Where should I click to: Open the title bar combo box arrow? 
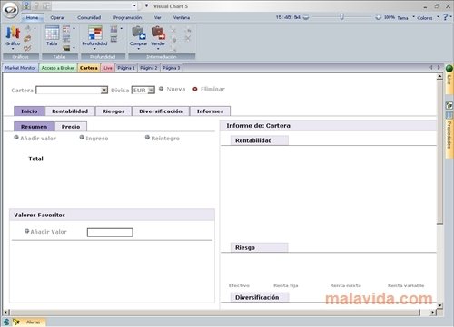click(x=134, y=5)
